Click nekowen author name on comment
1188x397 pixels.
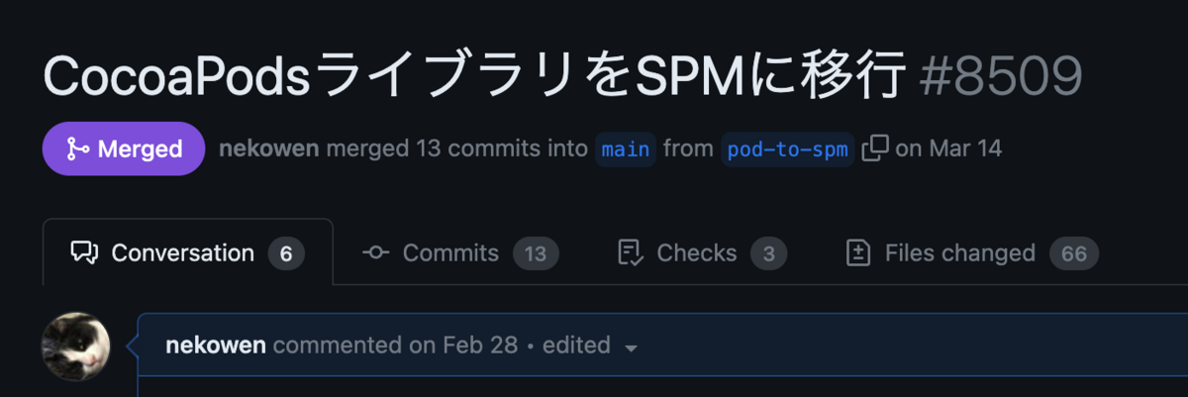(216, 346)
